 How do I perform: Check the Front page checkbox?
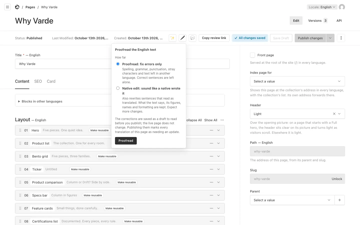coord(252,55)
